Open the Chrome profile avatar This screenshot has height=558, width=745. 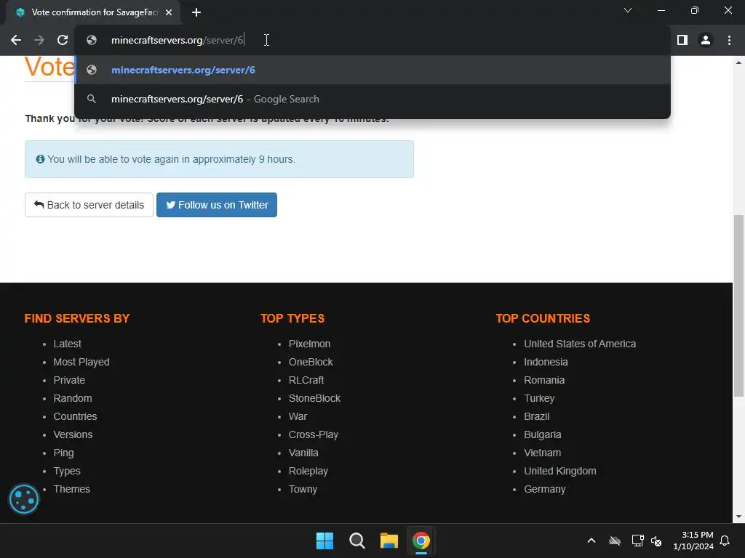coord(706,41)
